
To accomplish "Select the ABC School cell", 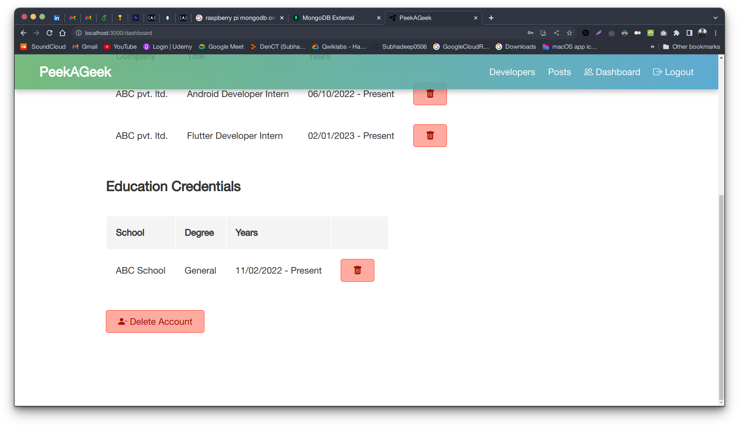I will (x=140, y=270).
